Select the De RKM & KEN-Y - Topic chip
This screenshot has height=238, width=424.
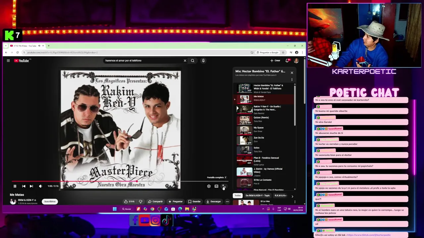[258, 195]
